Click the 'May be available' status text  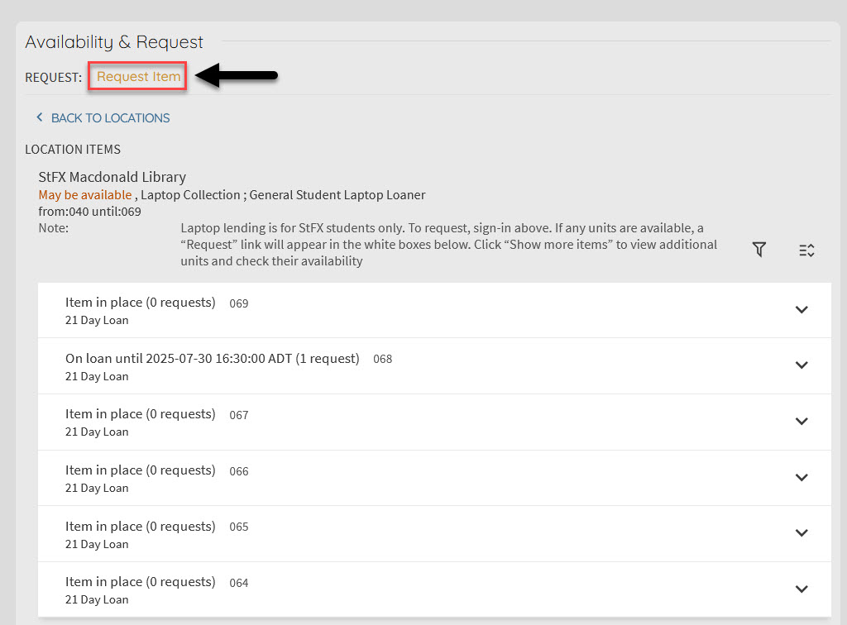(x=84, y=195)
